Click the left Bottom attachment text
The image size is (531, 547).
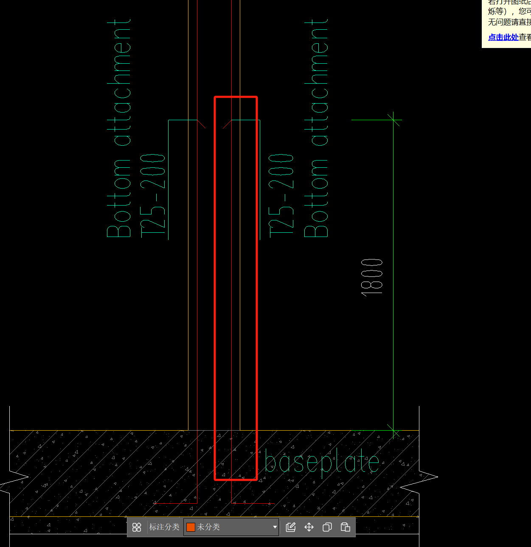[118, 128]
